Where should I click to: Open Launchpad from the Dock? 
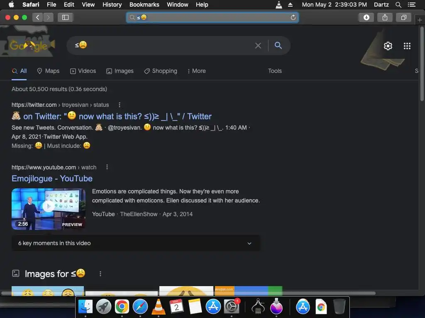point(103,307)
